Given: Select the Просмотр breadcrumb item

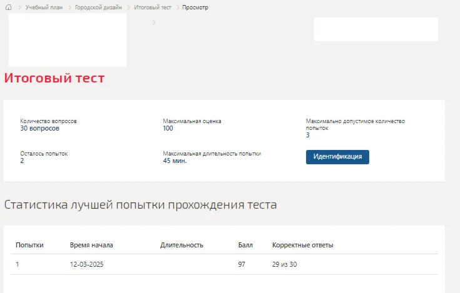Looking at the screenshot, I should tap(195, 7).
